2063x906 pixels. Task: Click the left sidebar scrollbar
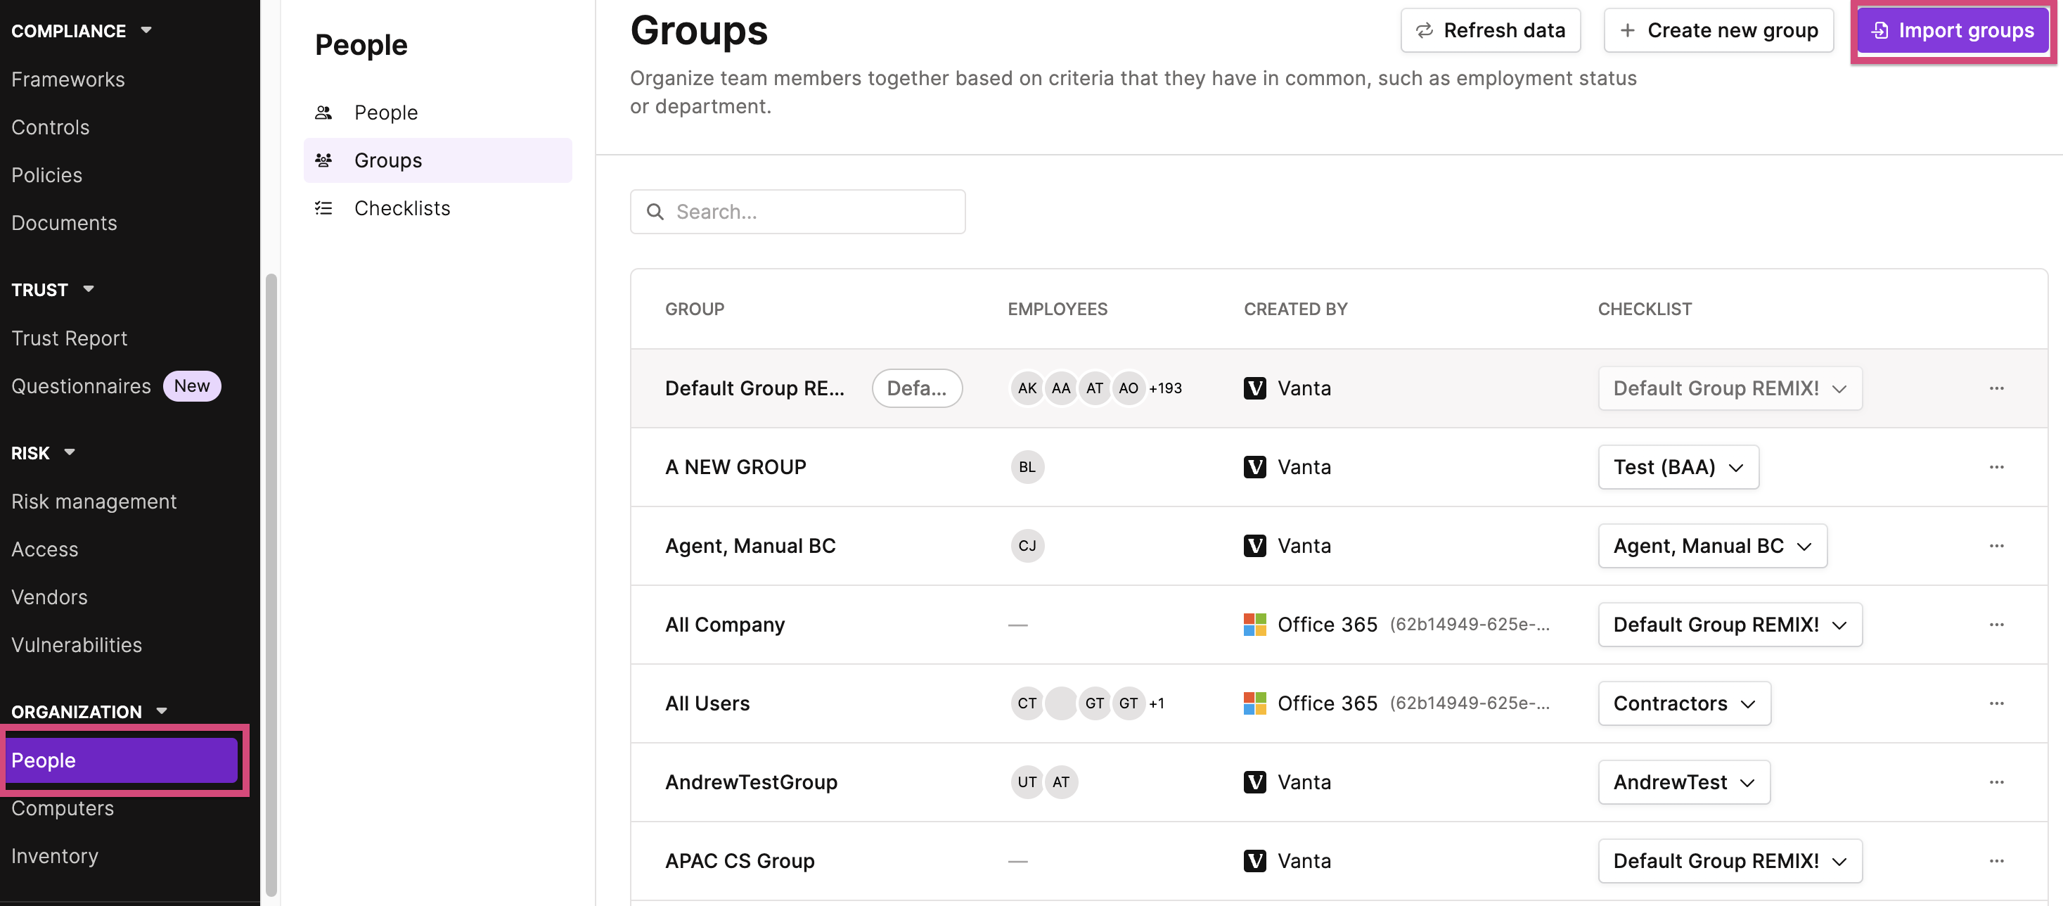click(x=271, y=585)
